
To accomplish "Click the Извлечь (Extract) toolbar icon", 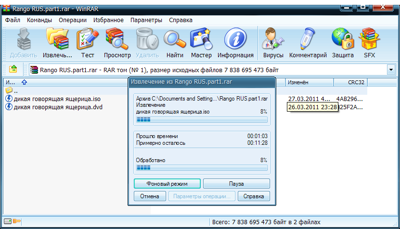I will [x=58, y=38].
